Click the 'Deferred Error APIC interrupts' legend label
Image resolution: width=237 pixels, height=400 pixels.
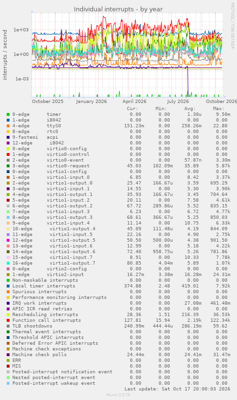click(55, 343)
